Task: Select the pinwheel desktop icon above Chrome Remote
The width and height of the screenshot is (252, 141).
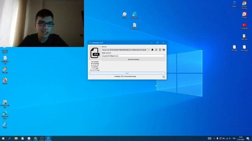Action: point(5,81)
